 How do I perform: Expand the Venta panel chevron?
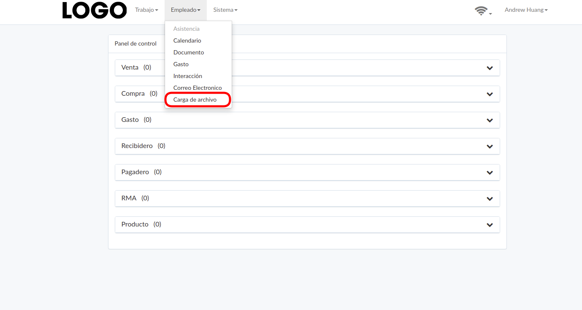490,68
